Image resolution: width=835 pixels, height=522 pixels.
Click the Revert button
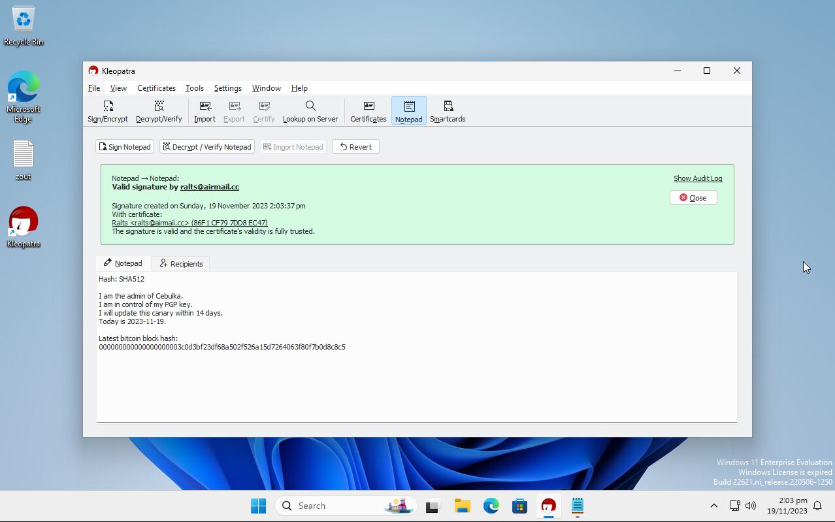355,147
